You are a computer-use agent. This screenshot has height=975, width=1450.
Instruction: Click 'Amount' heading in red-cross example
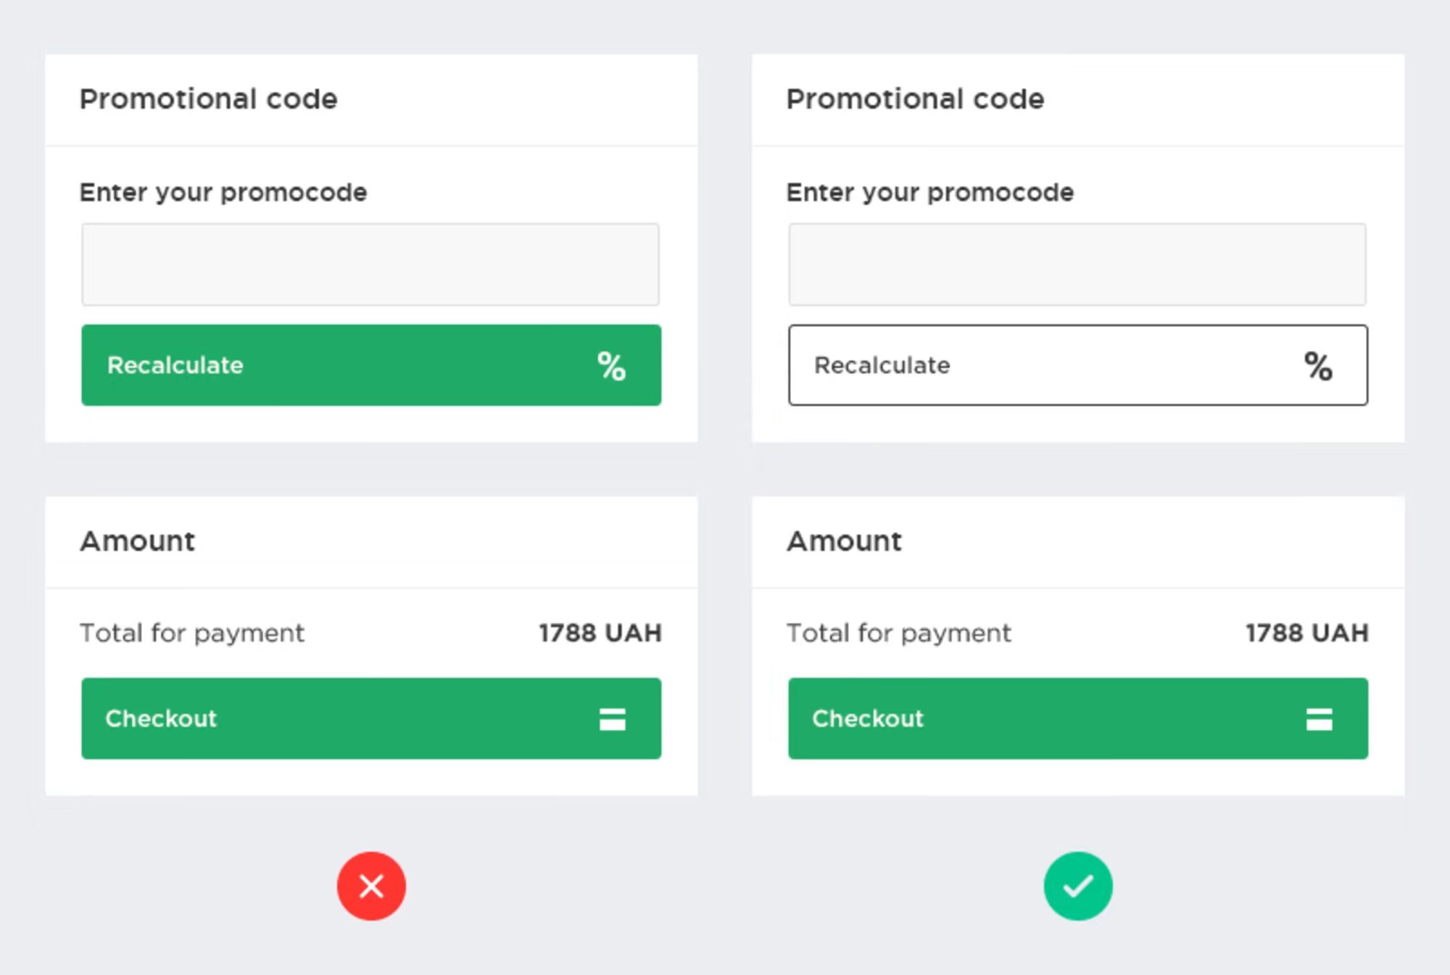(138, 542)
